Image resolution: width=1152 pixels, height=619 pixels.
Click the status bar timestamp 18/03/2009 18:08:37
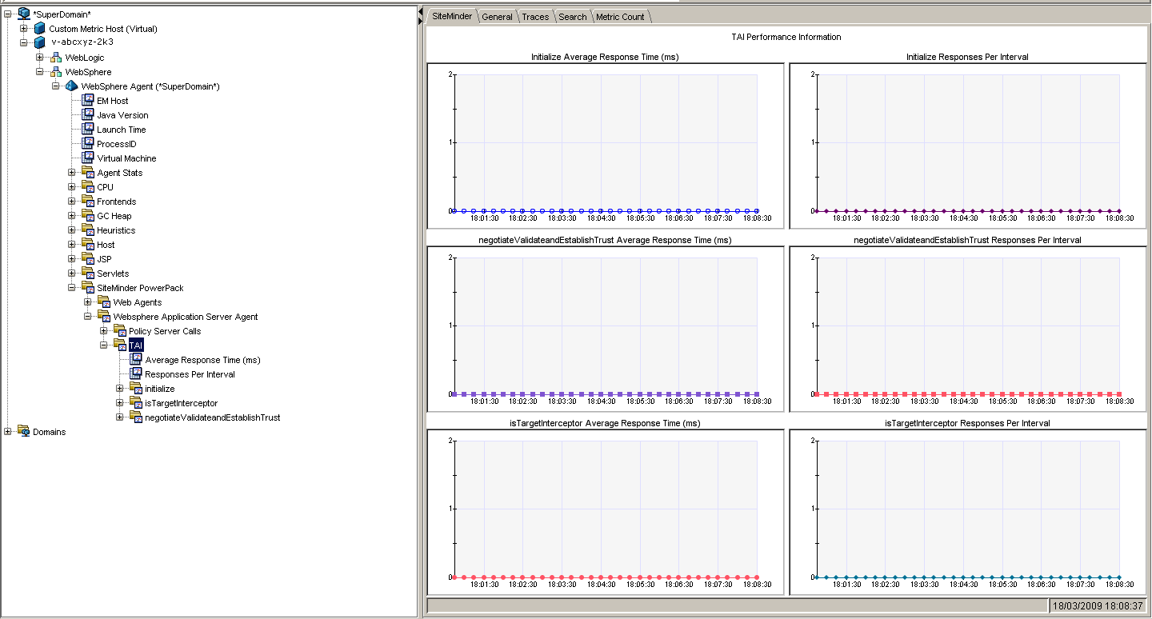tap(1098, 606)
